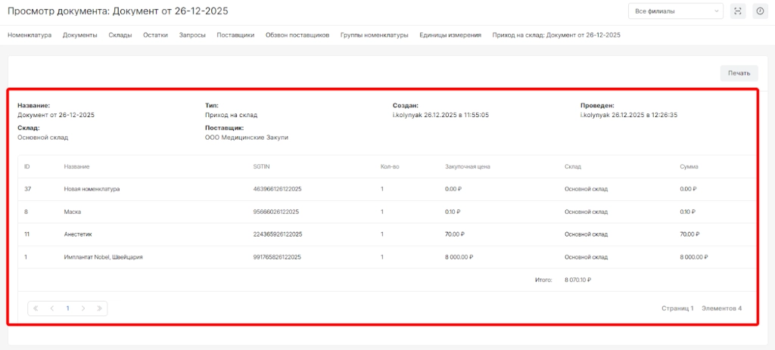Open the Все филиалы dropdown

click(x=676, y=11)
